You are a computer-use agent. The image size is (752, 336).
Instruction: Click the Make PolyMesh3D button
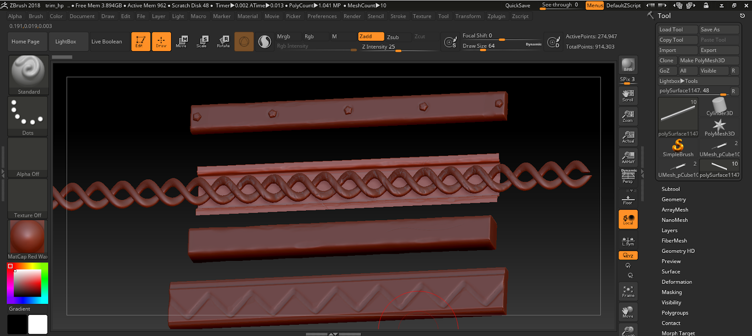tap(708, 61)
